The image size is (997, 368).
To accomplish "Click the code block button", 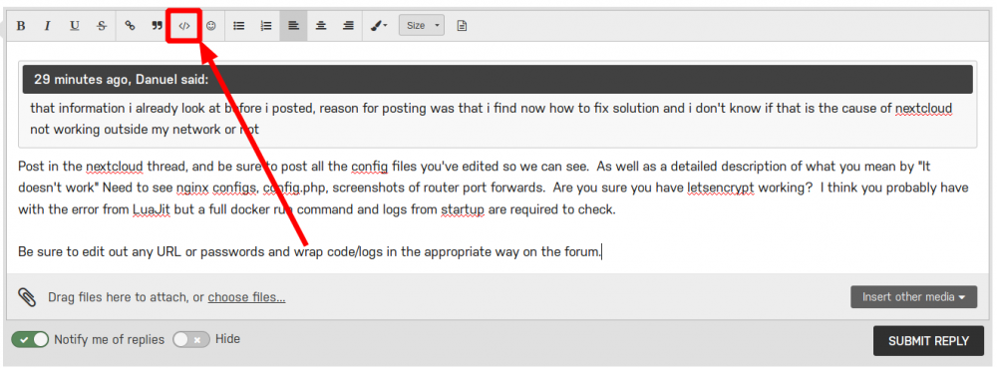I will [x=183, y=26].
